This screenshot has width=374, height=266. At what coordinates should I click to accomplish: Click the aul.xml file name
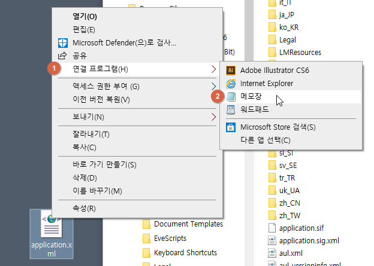291,253
